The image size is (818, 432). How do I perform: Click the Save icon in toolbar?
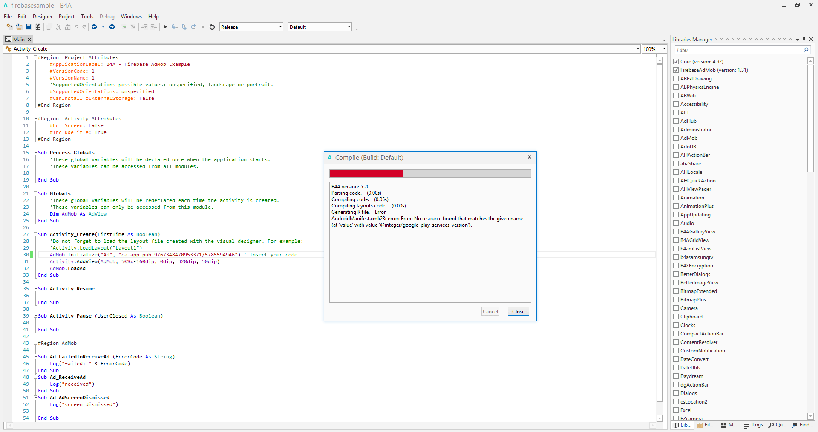point(29,27)
